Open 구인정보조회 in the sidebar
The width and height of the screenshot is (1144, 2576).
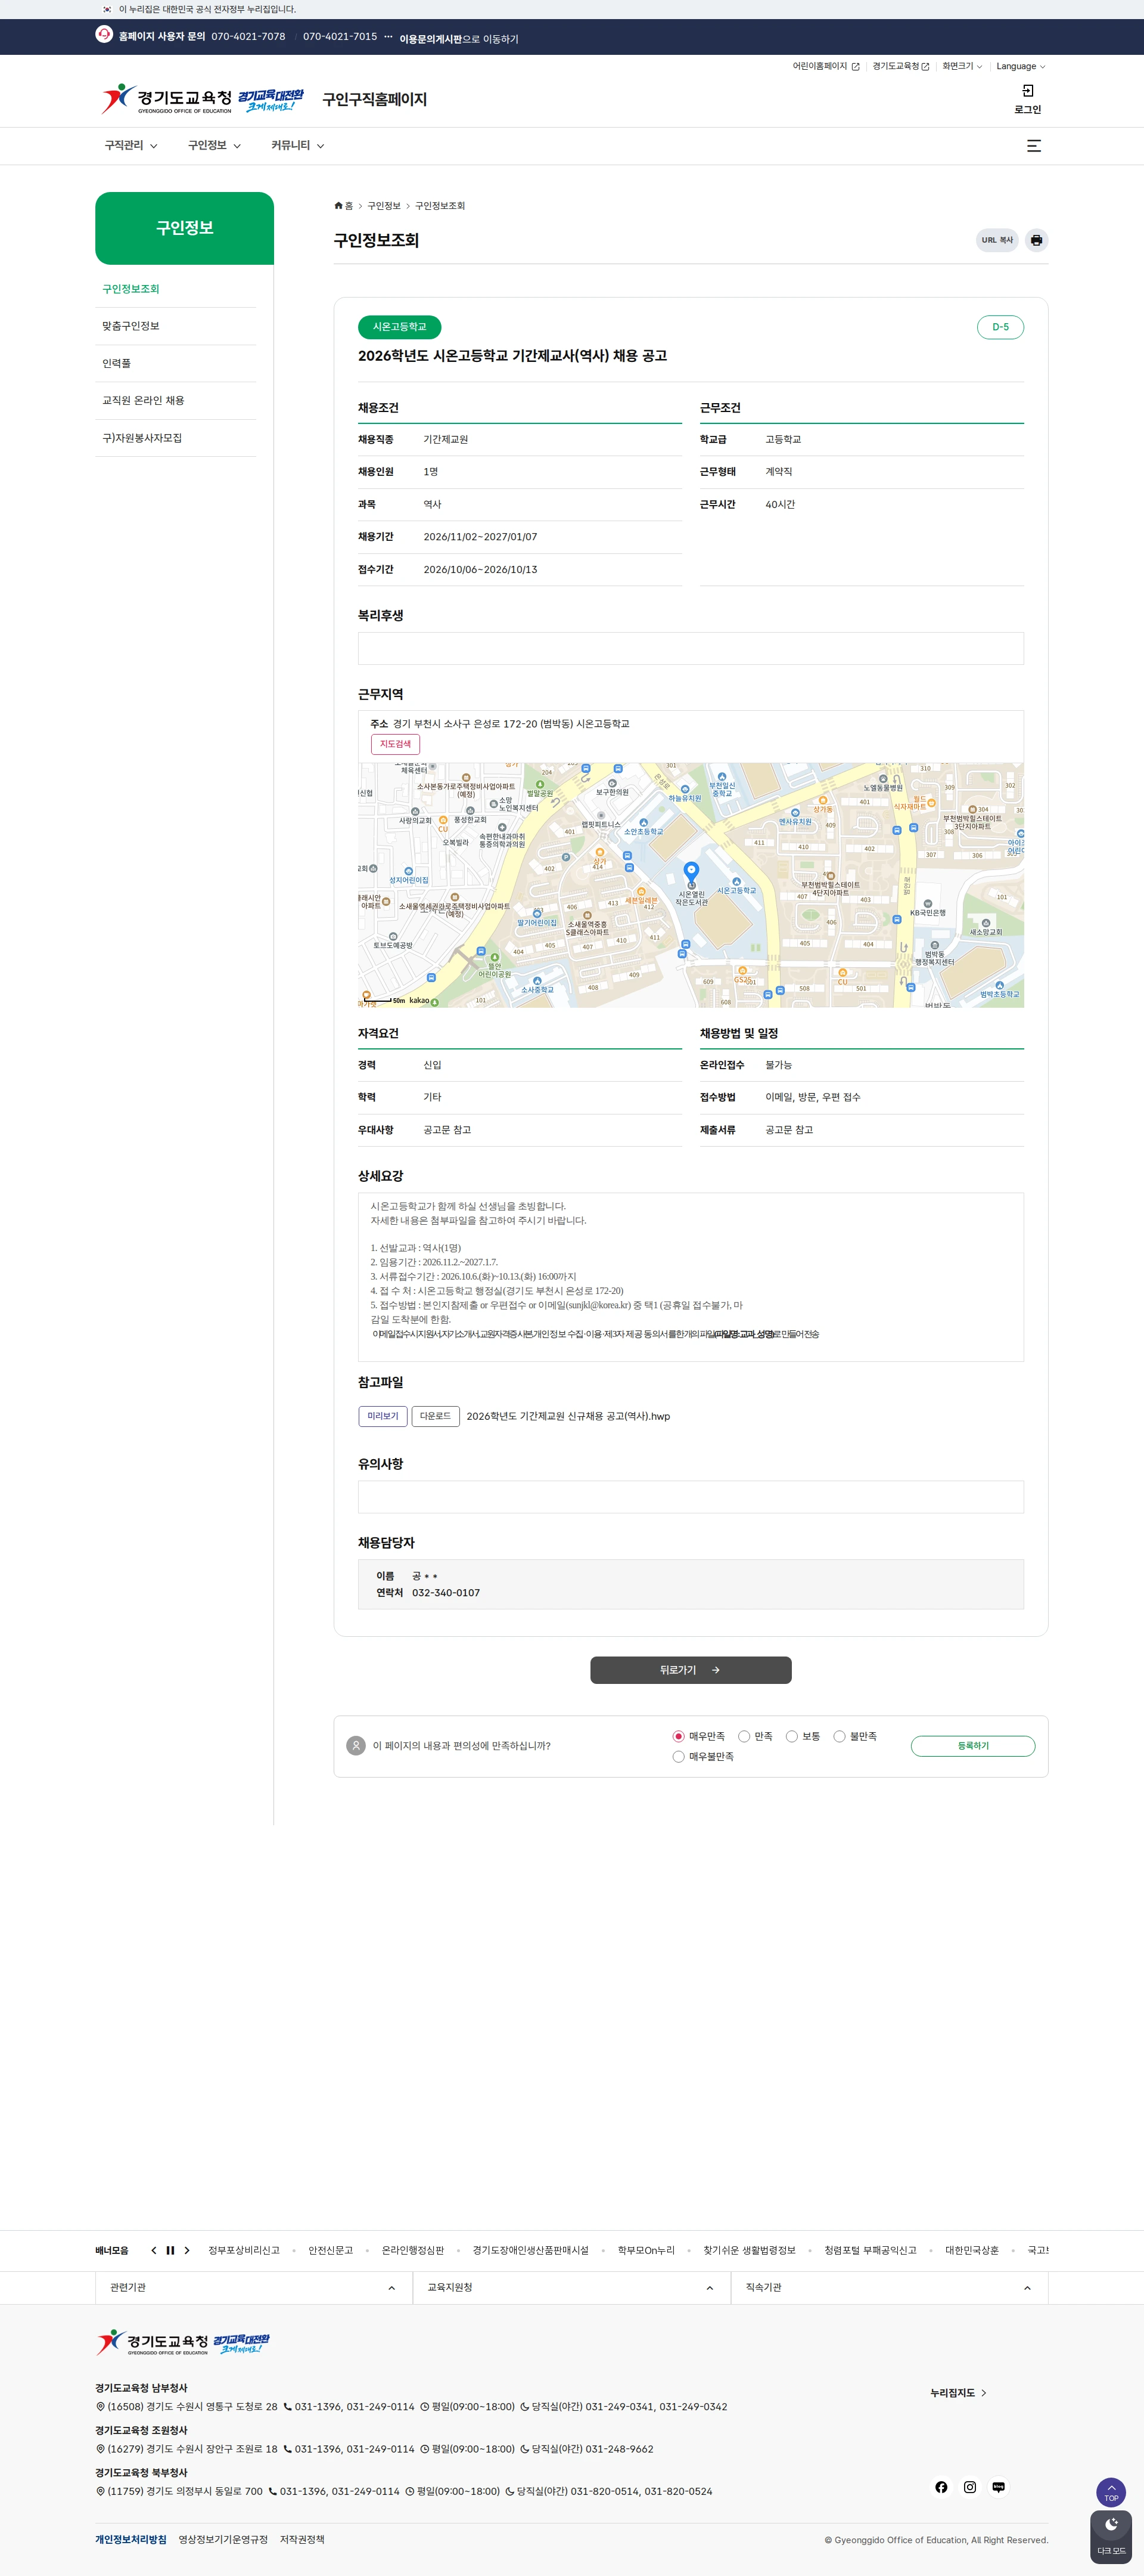click(131, 289)
